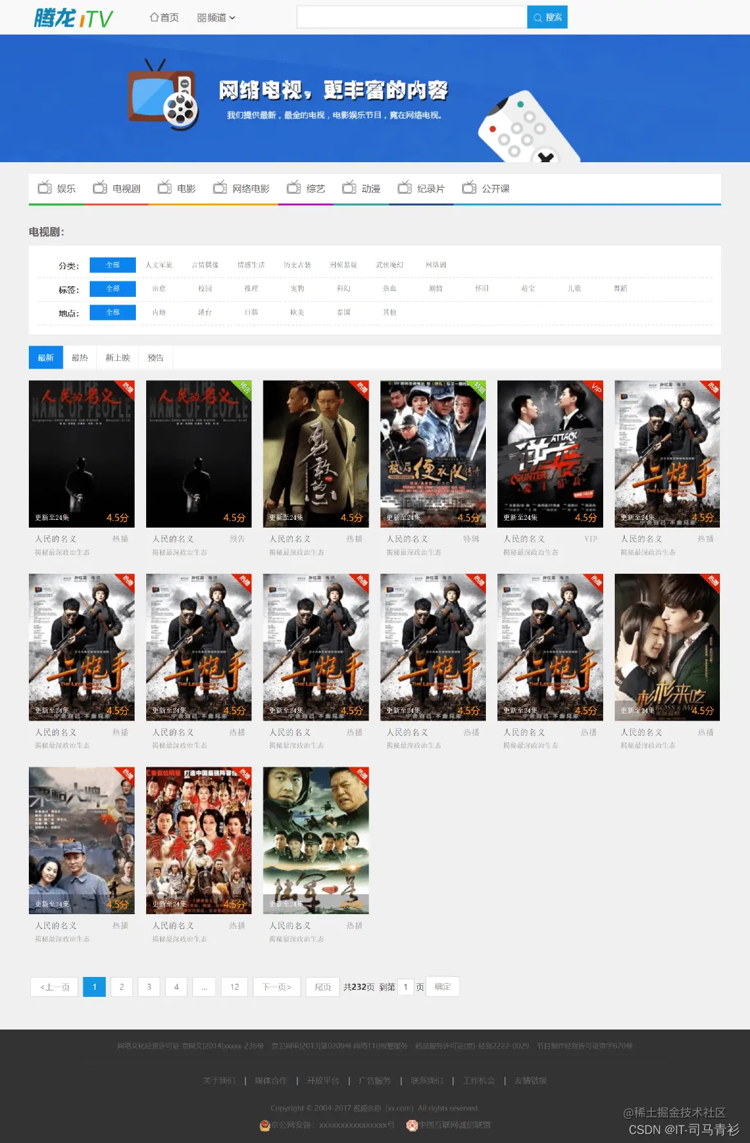
Task: Select page 1 in pagination
Action: pyautogui.click(x=94, y=987)
